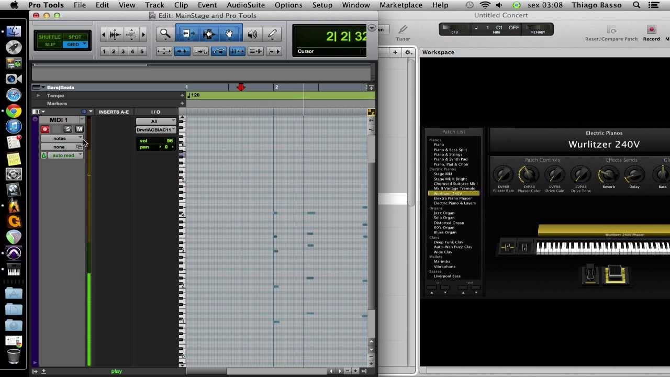The height and width of the screenshot is (377, 670).
Task: Open the MIDI output DrvrIACBIAC11 selector
Action: tap(156, 130)
